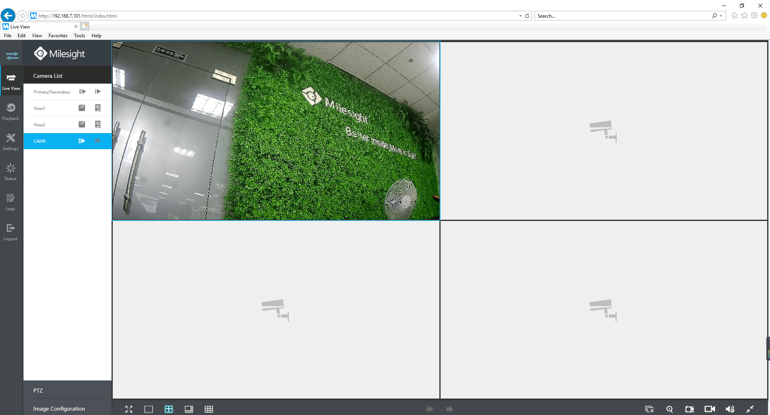Click the page vertical scrollbar thumb
This screenshot has width=770, height=415.
click(x=768, y=349)
